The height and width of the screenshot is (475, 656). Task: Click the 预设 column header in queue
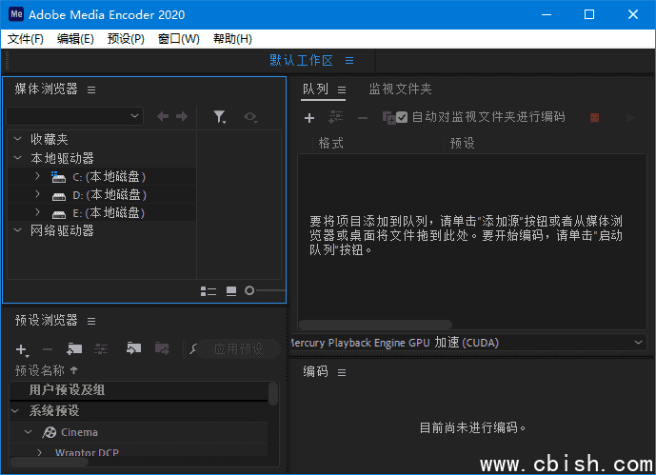point(463,144)
